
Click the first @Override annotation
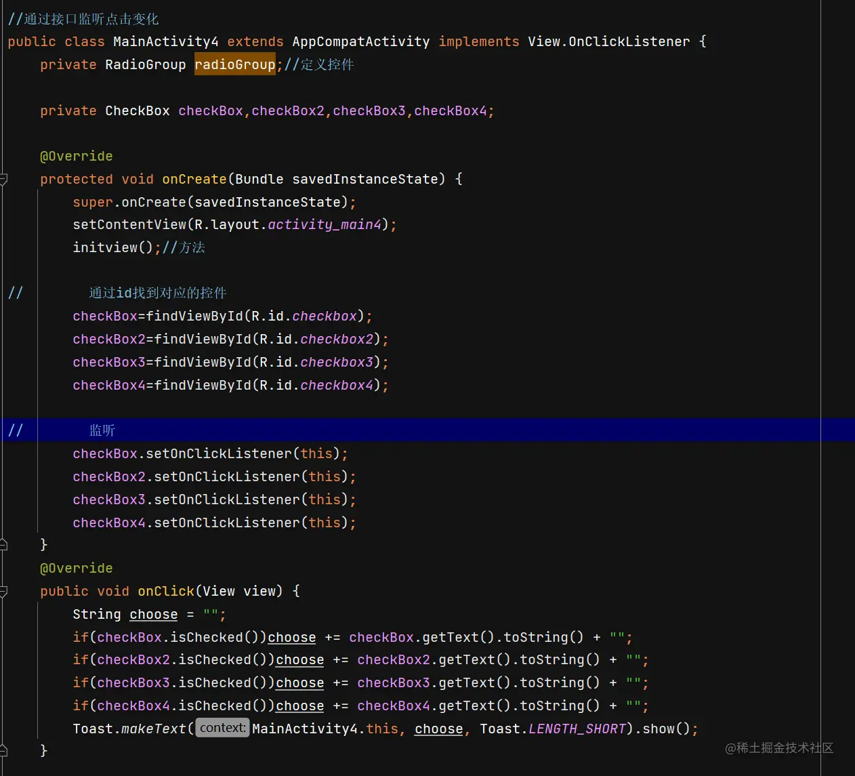click(x=77, y=156)
